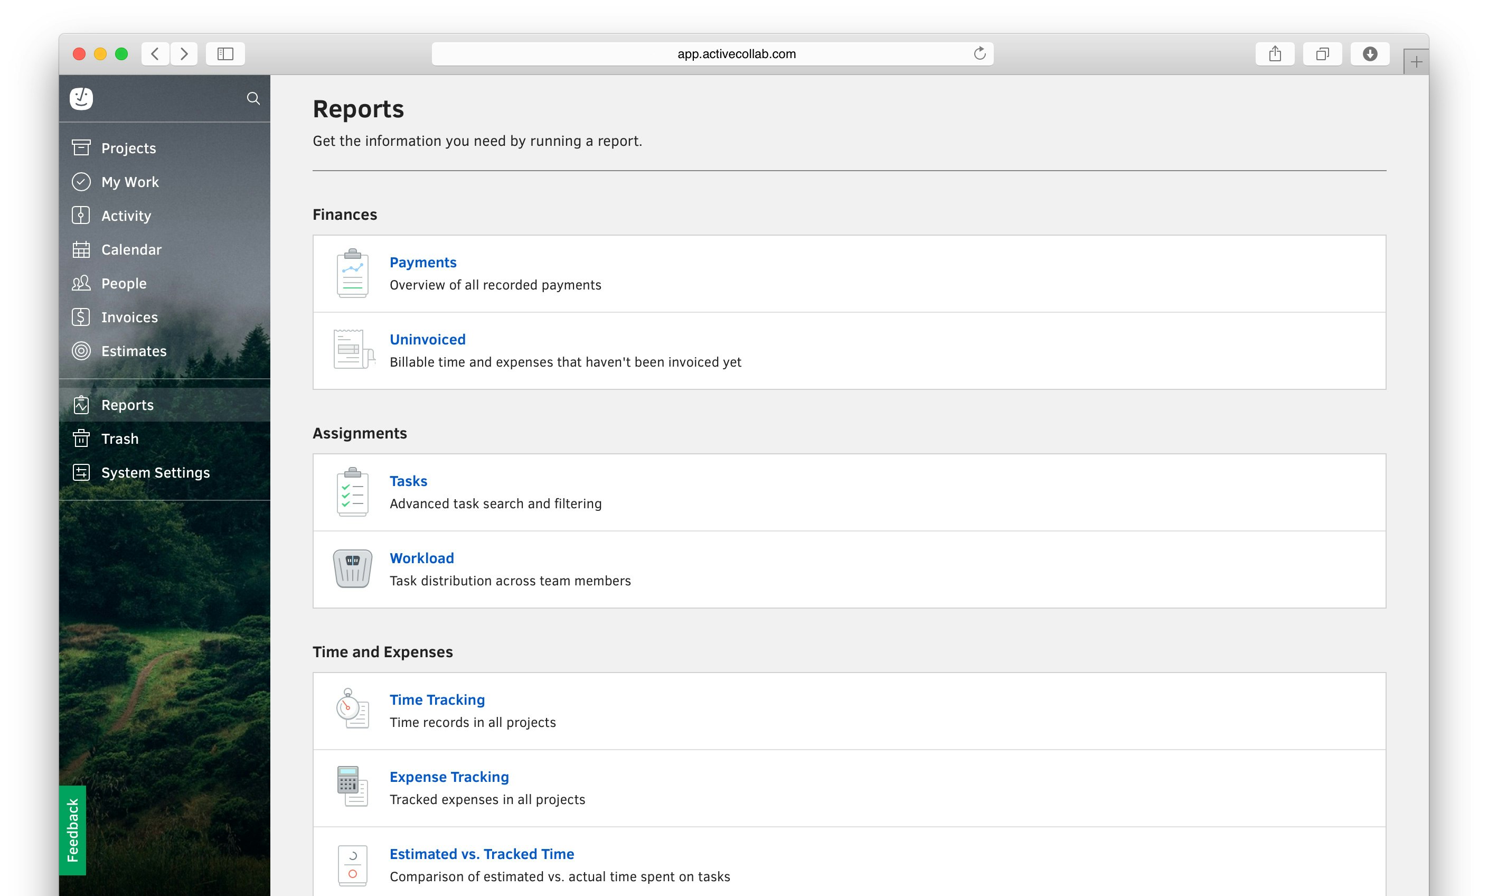Click the My Work checkmark icon
Viewport: 1488px width, 896px height.
pyautogui.click(x=81, y=182)
